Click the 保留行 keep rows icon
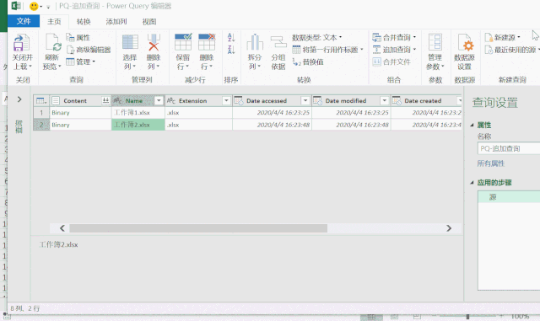540x321 pixels. point(183,42)
